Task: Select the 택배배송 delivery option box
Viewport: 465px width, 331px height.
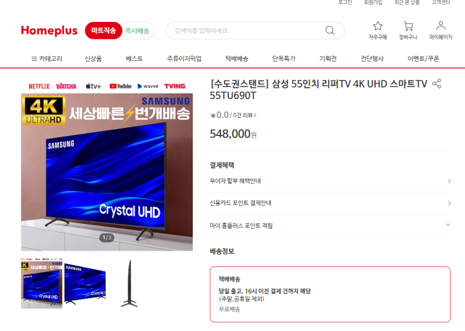Action: pyautogui.click(x=330, y=294)
